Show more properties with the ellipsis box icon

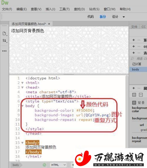pos(141,95)
